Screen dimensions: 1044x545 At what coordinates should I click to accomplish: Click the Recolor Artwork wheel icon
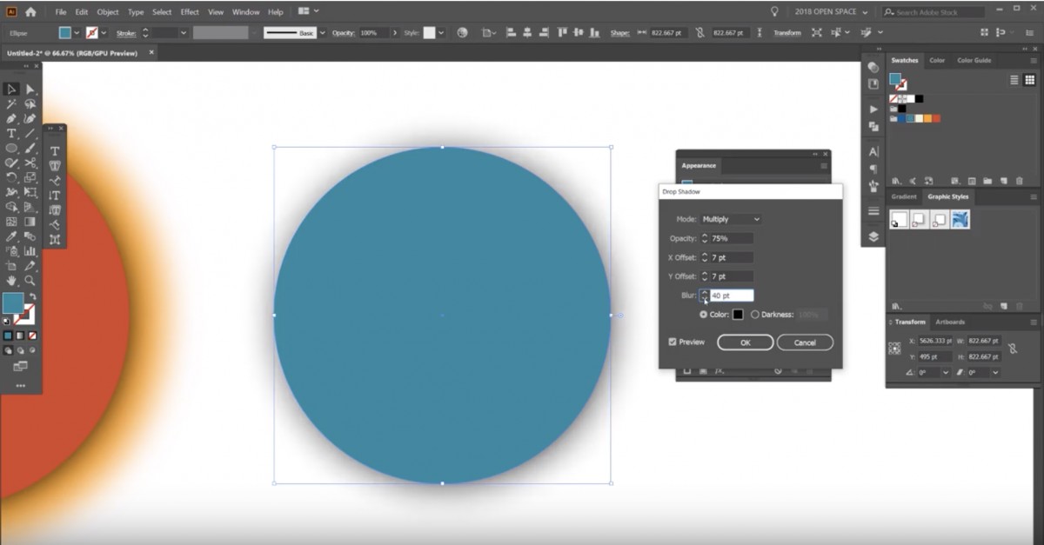tap(462, 32)
